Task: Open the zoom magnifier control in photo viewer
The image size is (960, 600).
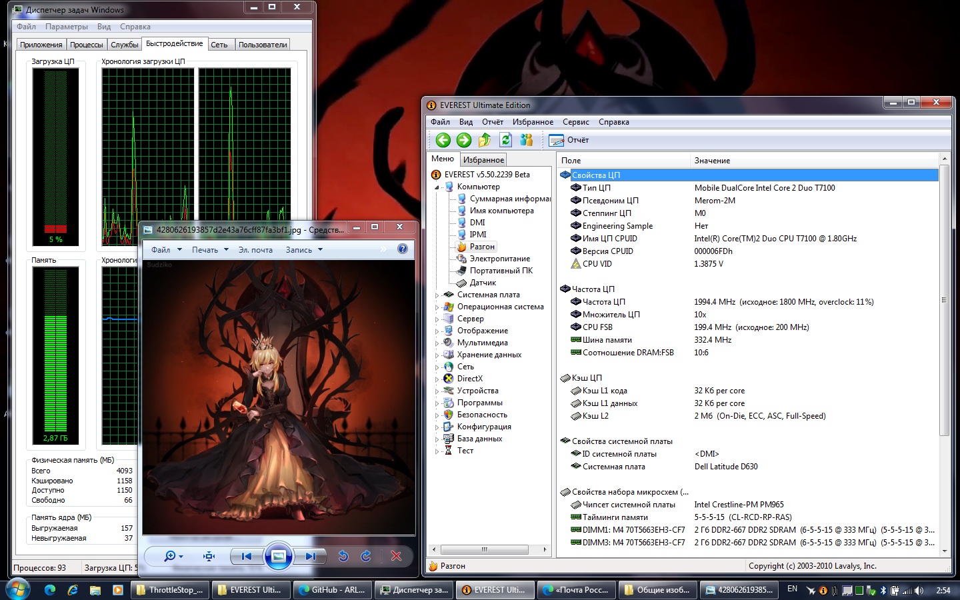Action: pyautogui.click(x=173, y=556)
